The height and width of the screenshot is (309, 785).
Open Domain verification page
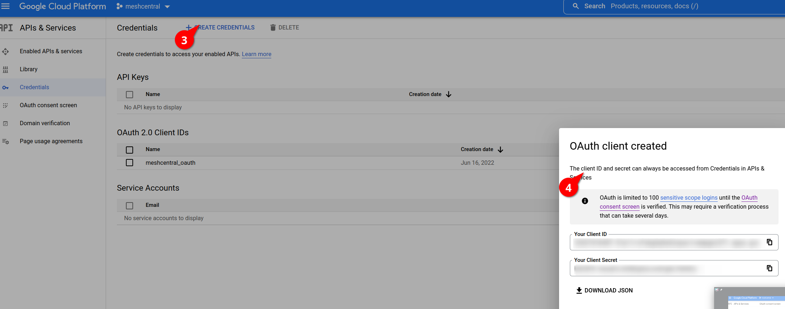(45, 123)
